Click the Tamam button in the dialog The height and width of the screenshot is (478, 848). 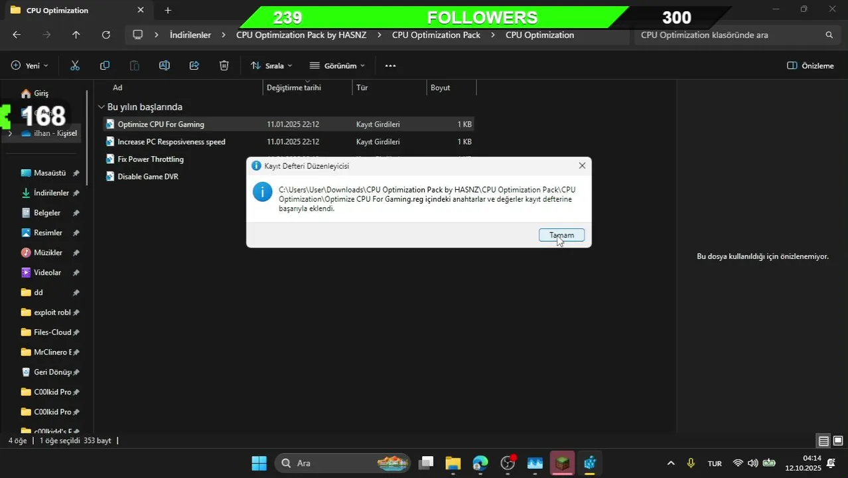click(561, 235)
